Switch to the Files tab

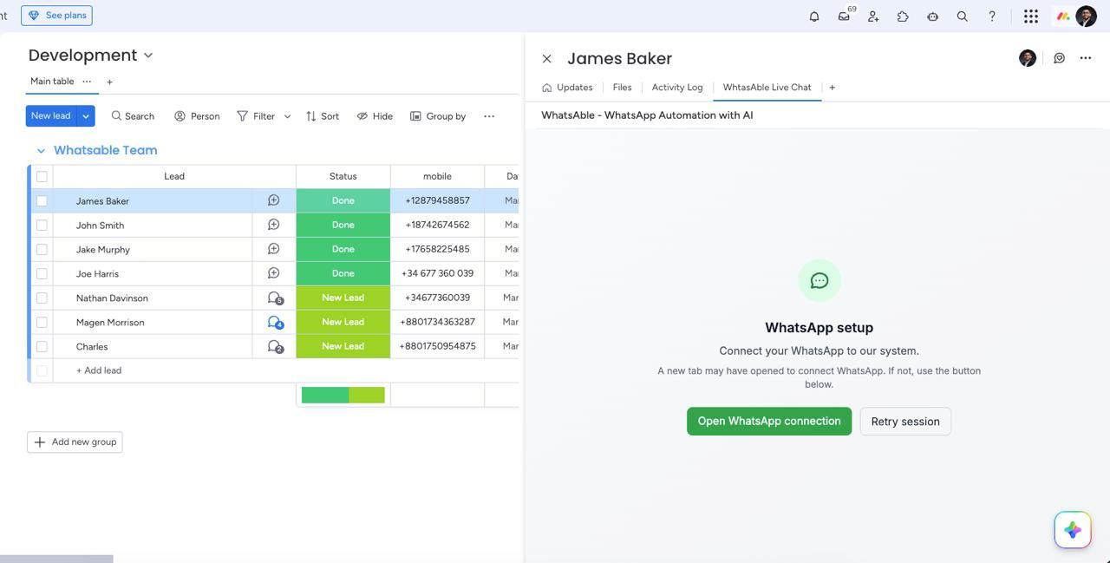point(622,87)
